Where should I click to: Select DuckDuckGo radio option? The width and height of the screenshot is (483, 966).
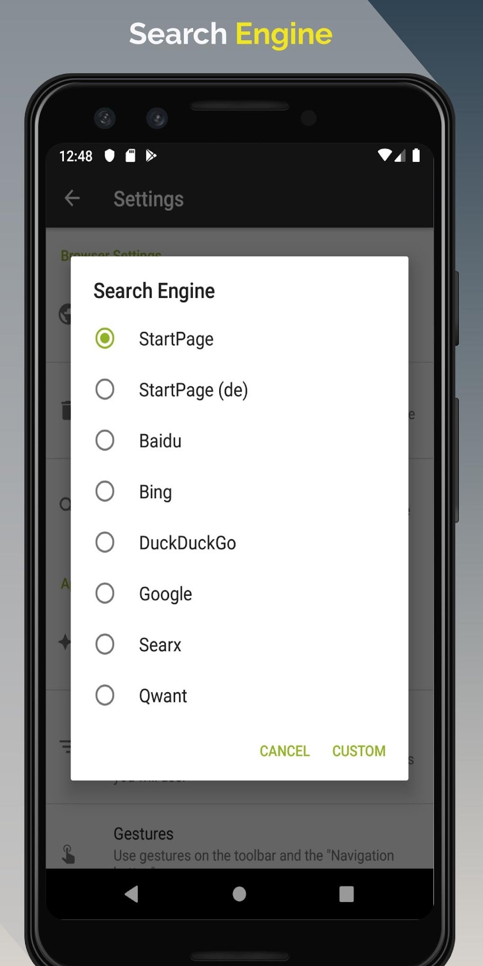click(x=105, y=543)
